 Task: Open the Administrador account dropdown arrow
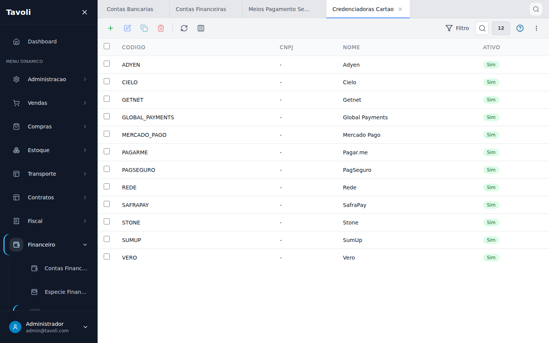click(85, 327)
